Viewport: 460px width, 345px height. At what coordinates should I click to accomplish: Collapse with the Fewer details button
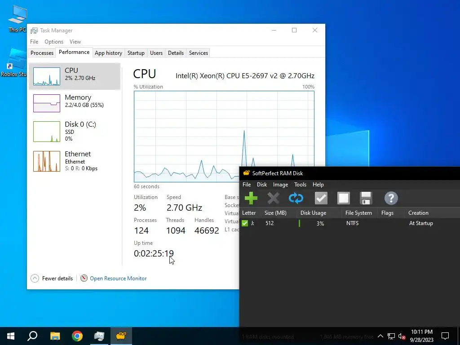pos(52,279)
